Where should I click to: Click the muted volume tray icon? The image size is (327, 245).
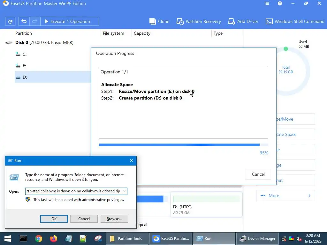[299, 239]
